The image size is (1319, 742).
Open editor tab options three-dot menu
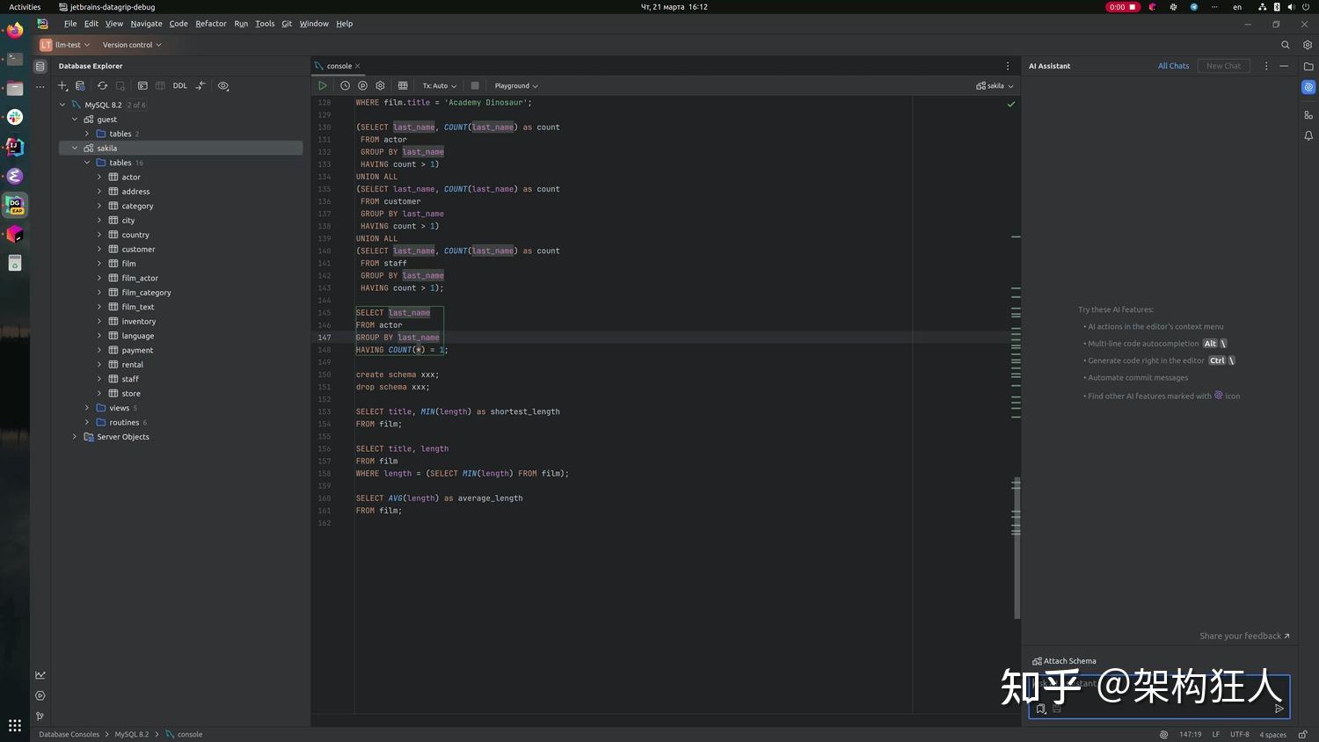(1008, 66)
